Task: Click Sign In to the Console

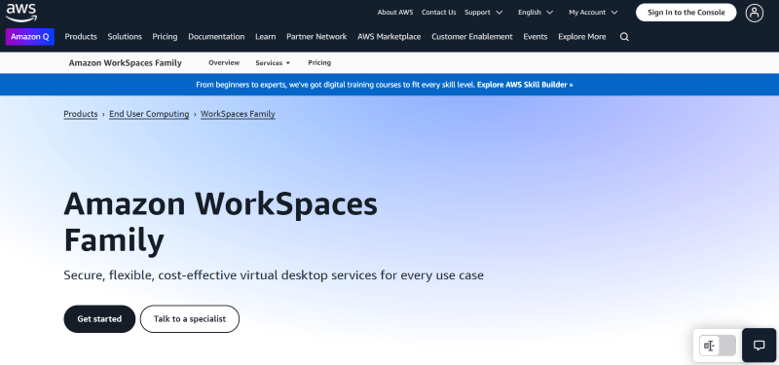Action: 686,13
